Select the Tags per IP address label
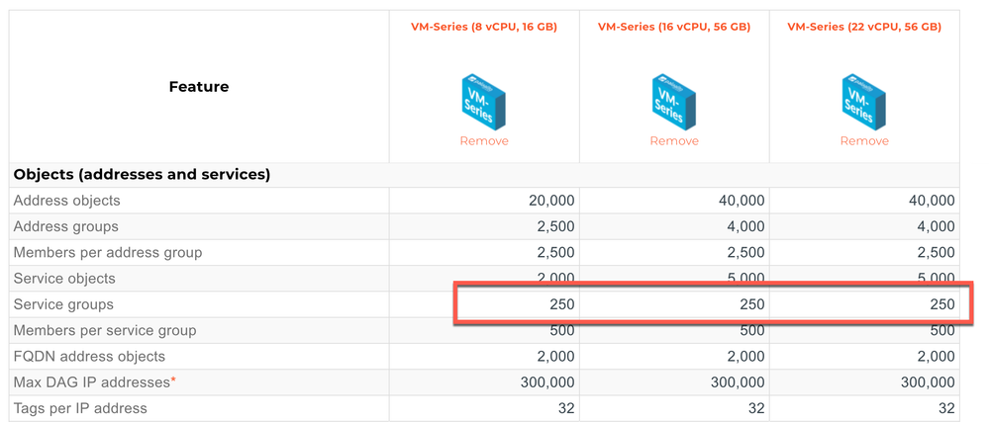Screen dimensions: 989x422 [80, 408]
